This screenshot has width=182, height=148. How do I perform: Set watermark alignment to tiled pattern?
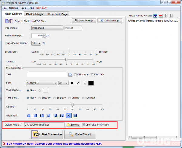tap(75, 115)
